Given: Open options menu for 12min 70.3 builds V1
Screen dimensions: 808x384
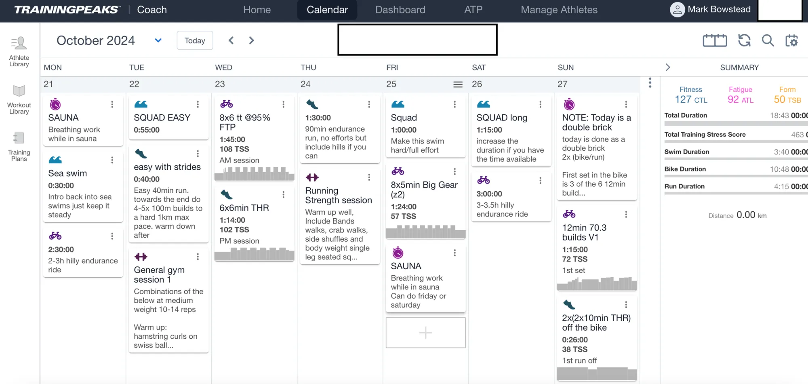Looking at the screenshot, I should coord(626,214).
